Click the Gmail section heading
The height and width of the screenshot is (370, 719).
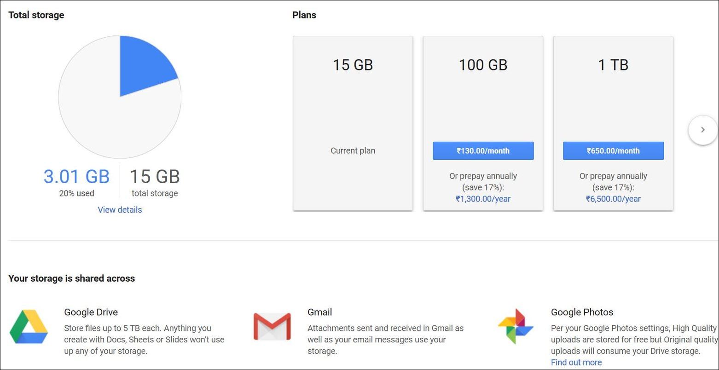[319, 312]
